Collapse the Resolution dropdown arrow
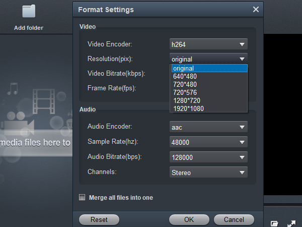The width and height of the screenshot is (302, 227). tap(242, 59)
